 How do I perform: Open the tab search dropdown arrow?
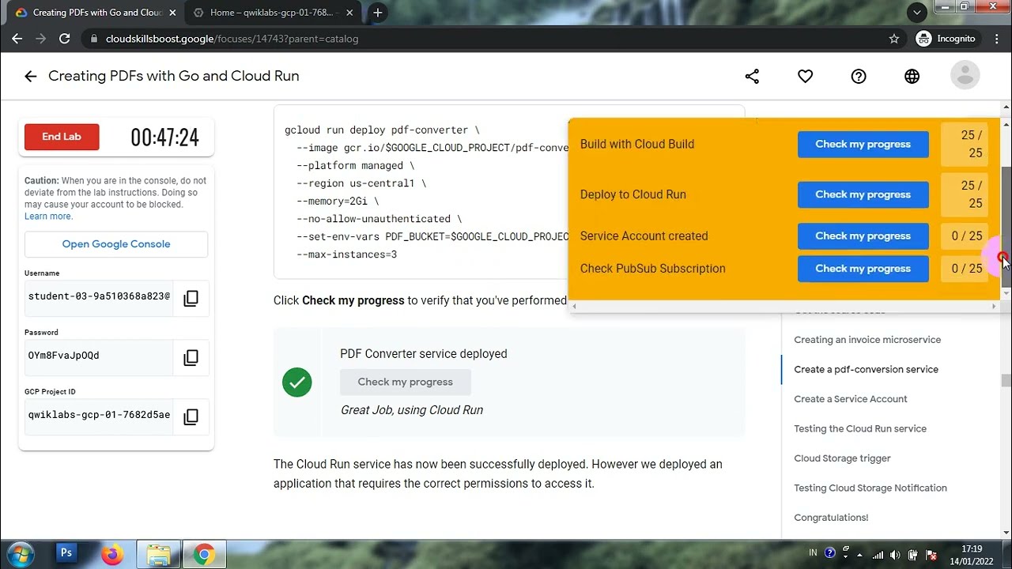pyautogui.click(x=916, y=13)
